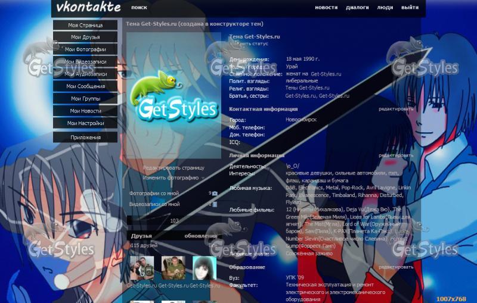
Task: Click change status link under profile name
Action: click(249, 43)
